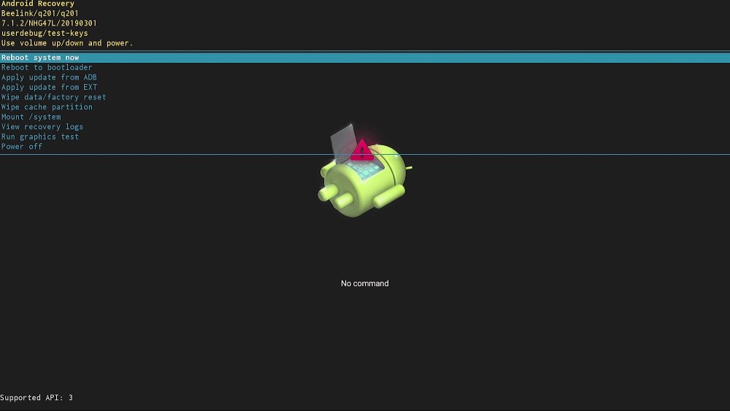The height and width of the screenshot is (411, 730).
Task: Select Wipe cache partition
Action: 47,107
